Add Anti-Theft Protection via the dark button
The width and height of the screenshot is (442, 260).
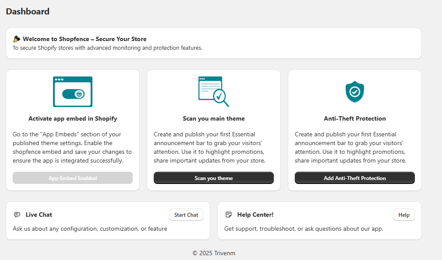[355, 178]
